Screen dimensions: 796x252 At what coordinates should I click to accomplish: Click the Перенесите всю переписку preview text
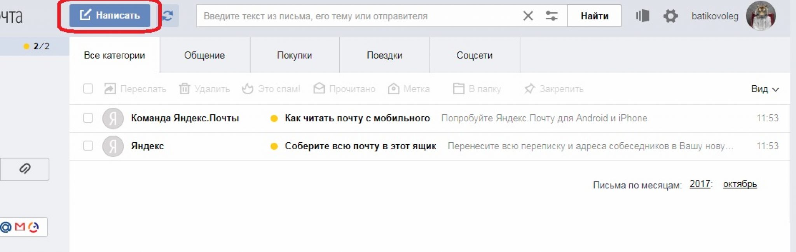[590, 146]
